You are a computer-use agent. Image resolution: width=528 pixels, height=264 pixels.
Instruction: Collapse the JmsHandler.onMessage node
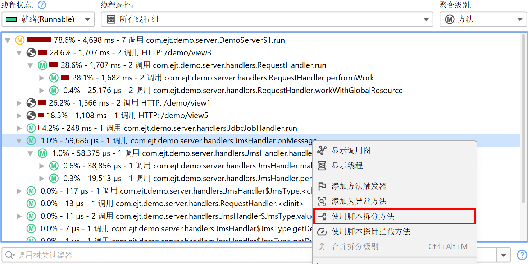tap(19, 141)
